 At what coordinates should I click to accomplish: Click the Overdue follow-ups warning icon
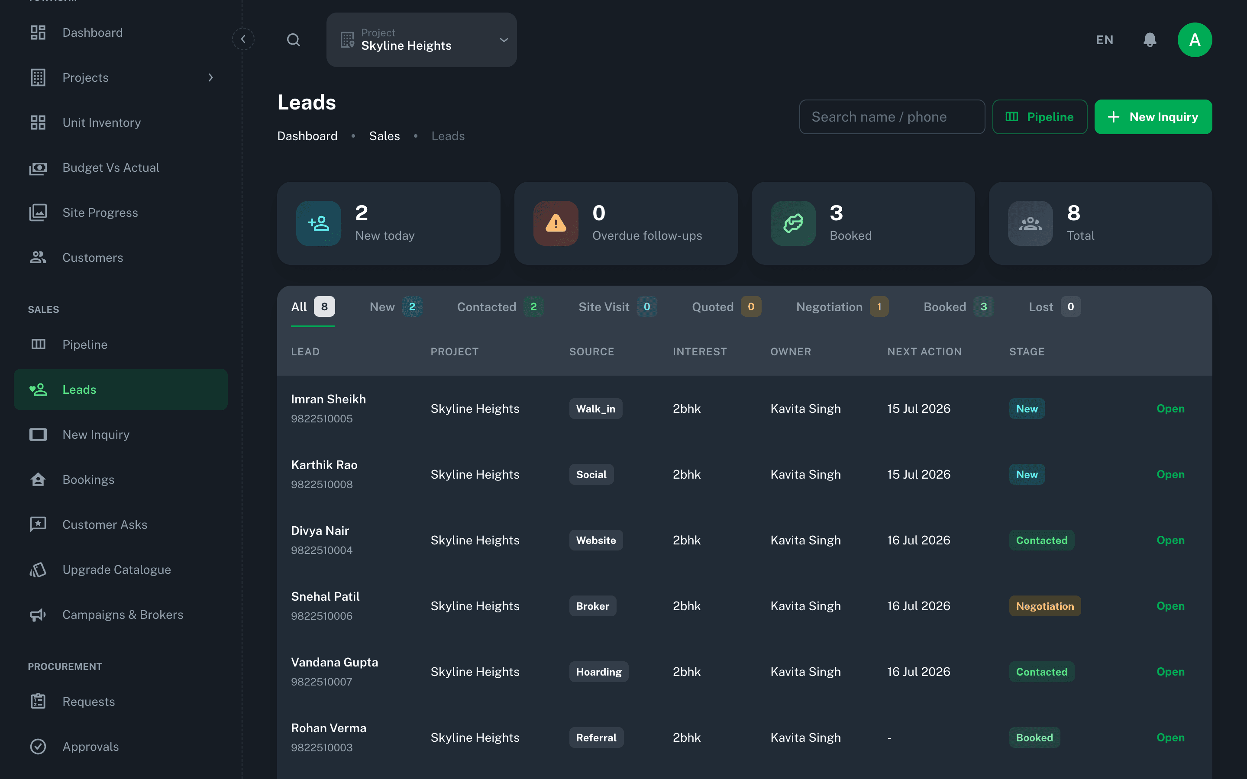556,223
